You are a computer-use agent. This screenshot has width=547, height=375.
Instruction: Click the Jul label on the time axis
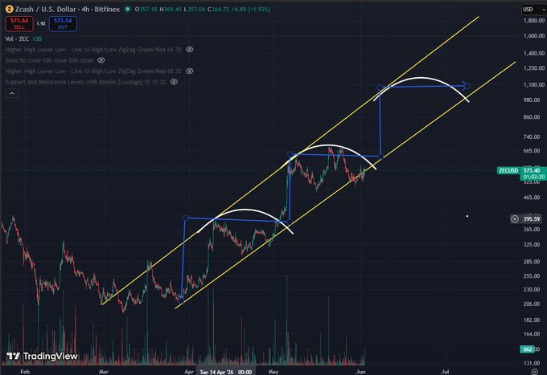click(445, 372)
